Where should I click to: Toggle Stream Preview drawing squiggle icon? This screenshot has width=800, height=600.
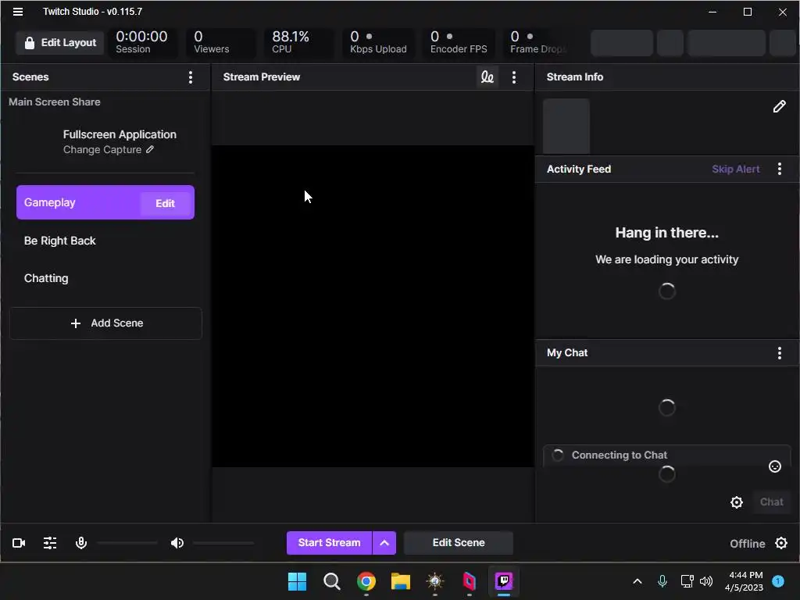point(487,77)
